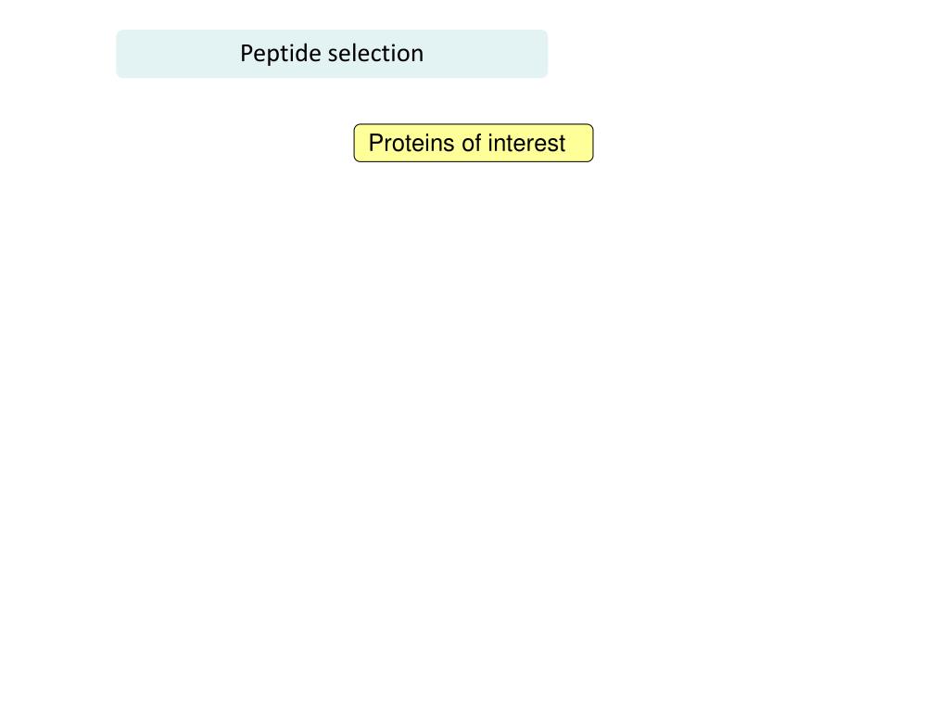Image resolution: width=949 pixels, height=712 pixels.
Task: Click the Peptide selection title banner
Action: pos(332,54)
